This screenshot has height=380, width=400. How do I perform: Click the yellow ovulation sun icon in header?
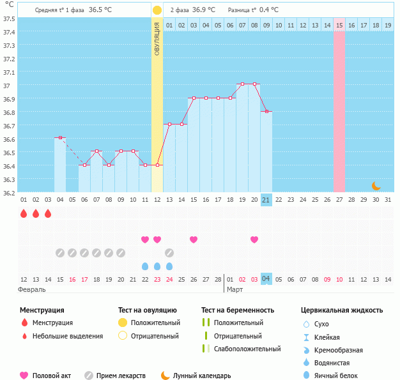[x=157, y=10]
